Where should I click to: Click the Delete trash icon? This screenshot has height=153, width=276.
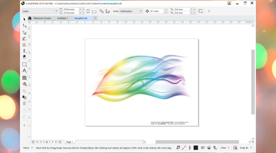(x=24, y=103)
